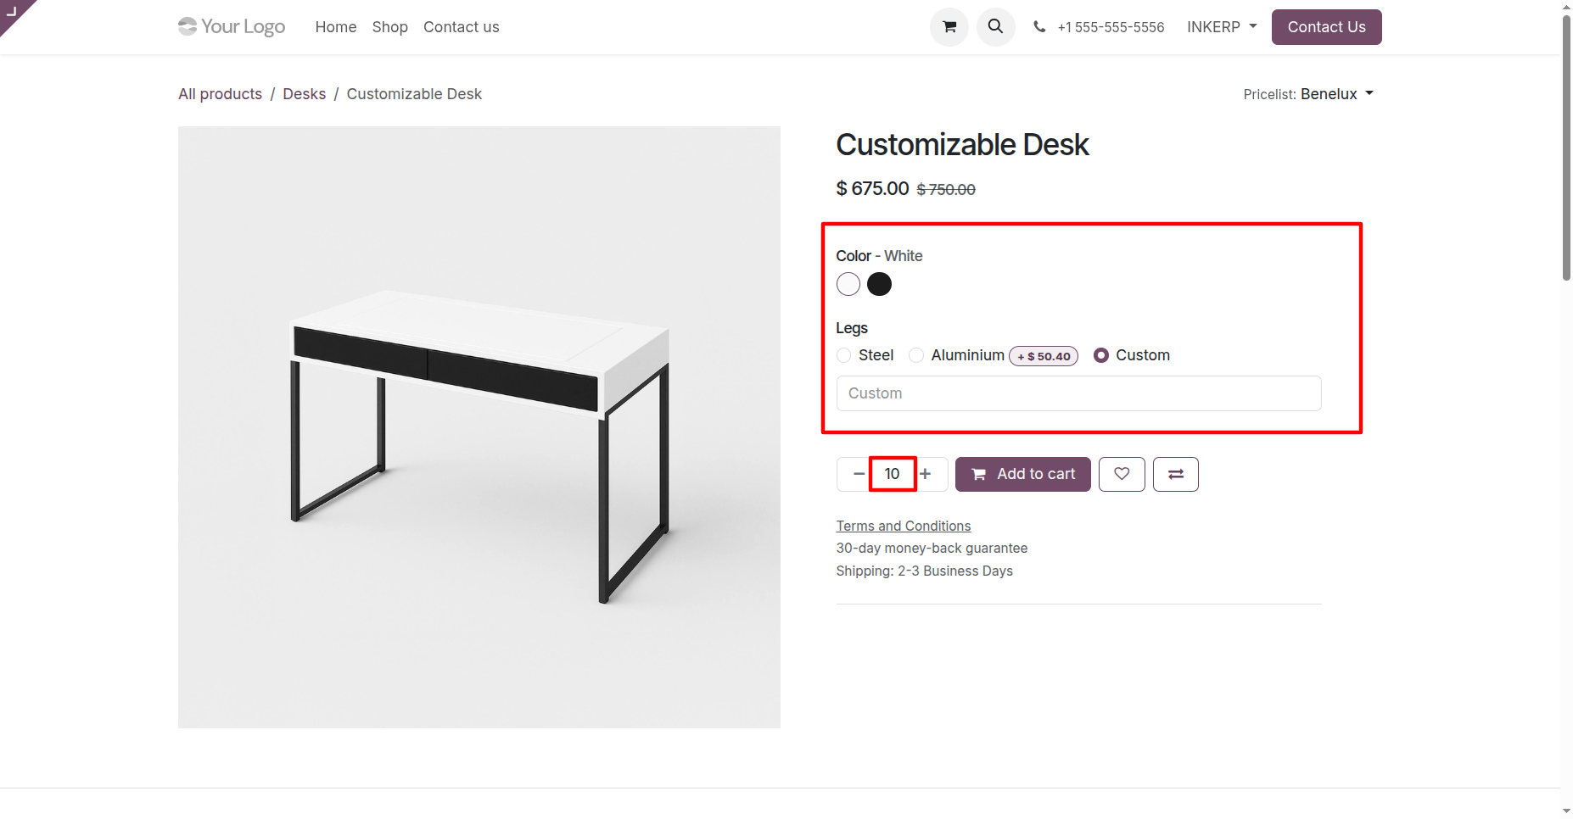Open the shopping cart icon in header

(949, 27)
